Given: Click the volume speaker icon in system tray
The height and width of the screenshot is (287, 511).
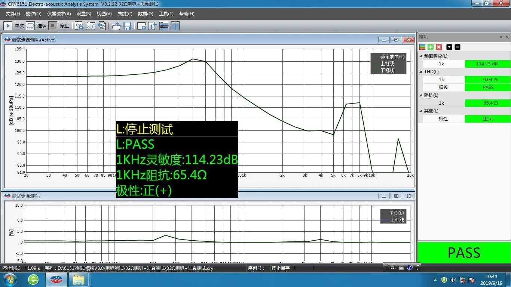Looking at the screenshot, I should [x=453, y=280].
